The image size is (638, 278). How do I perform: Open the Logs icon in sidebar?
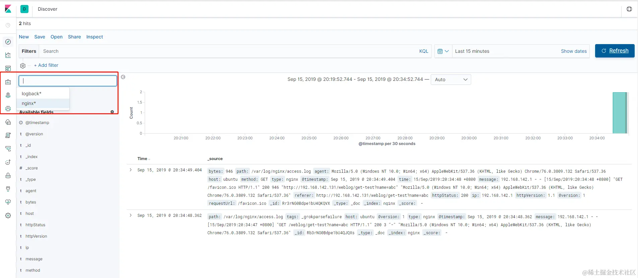[8, 135]
